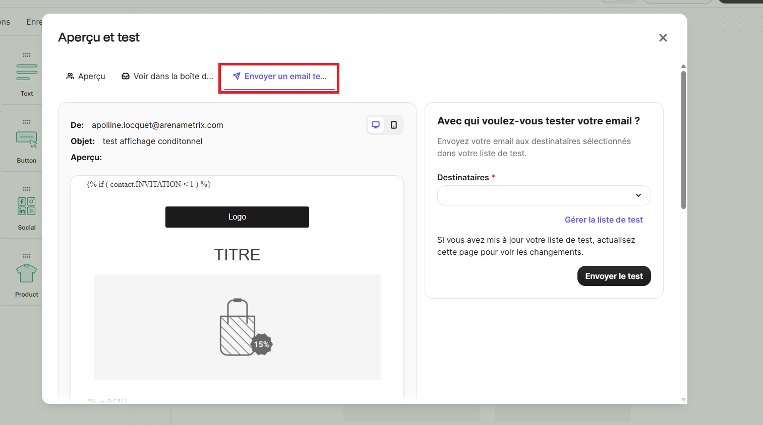Click the people icon beside Aperçu

70,76
